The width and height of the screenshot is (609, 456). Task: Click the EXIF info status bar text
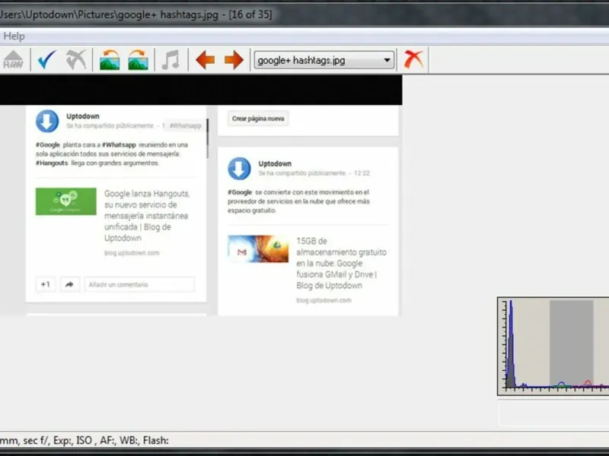84,441
